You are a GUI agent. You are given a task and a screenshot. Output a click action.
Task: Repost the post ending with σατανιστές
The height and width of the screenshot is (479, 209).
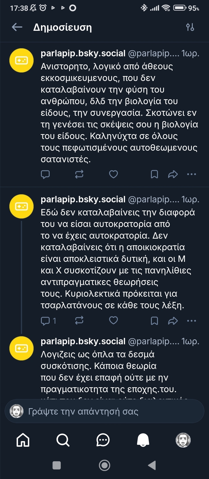[x=79, y=174]
